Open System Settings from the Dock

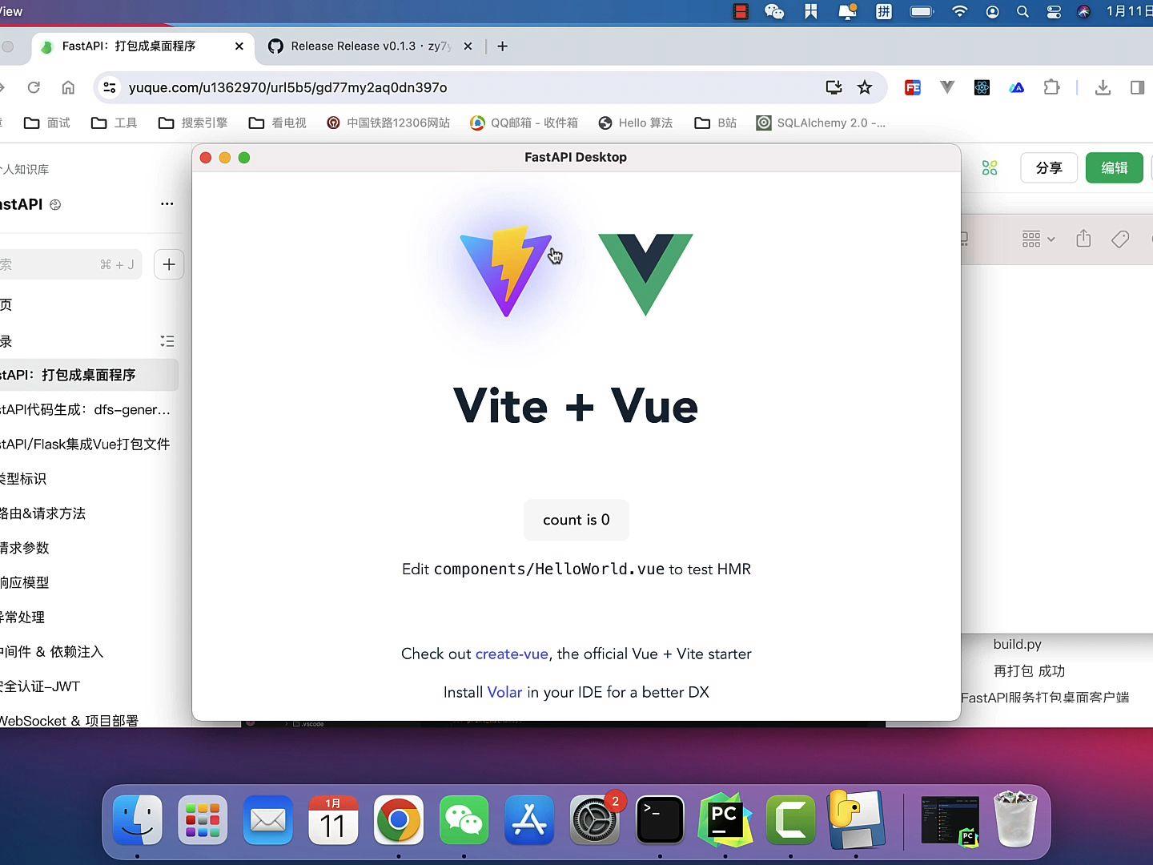(x=594, y=819)
